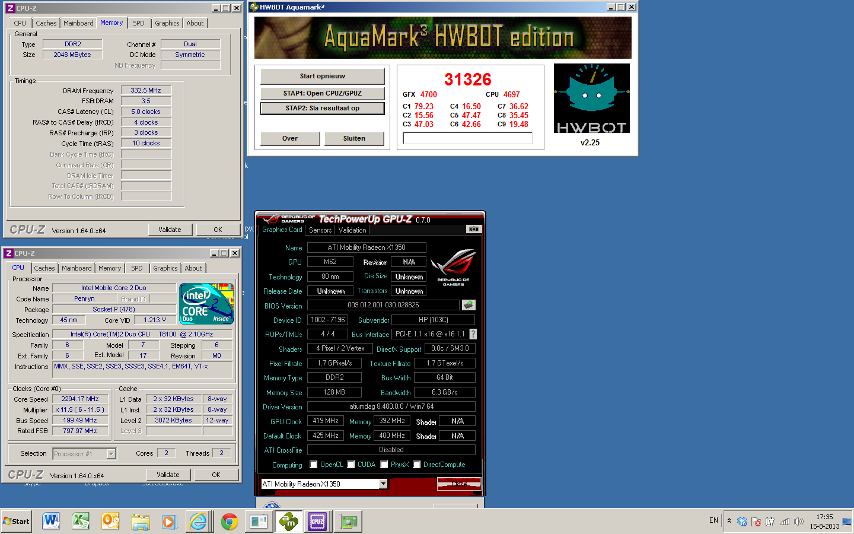Toggle the PhysX checkbox
Image resolution: width=854 pixels, height=534 pixels.
[384, 465]
